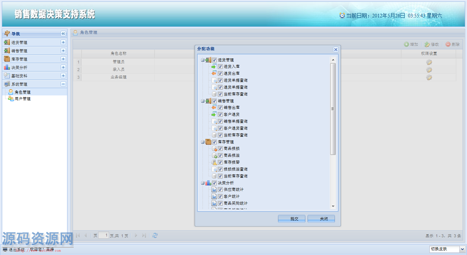This screenshot has width=467, height=255.
Task: Open the 库存管理 sidebar panel header
Action: coord(34,59)
